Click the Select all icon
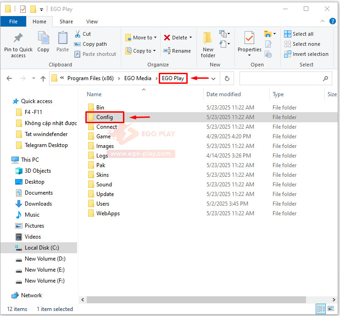 (288, 34)
